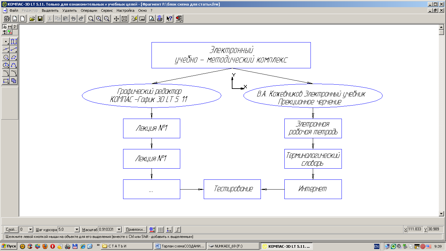This screenshot has height=251, width=446.
Task: Select the spline curve tool
Action: click(x=14, y=65)
